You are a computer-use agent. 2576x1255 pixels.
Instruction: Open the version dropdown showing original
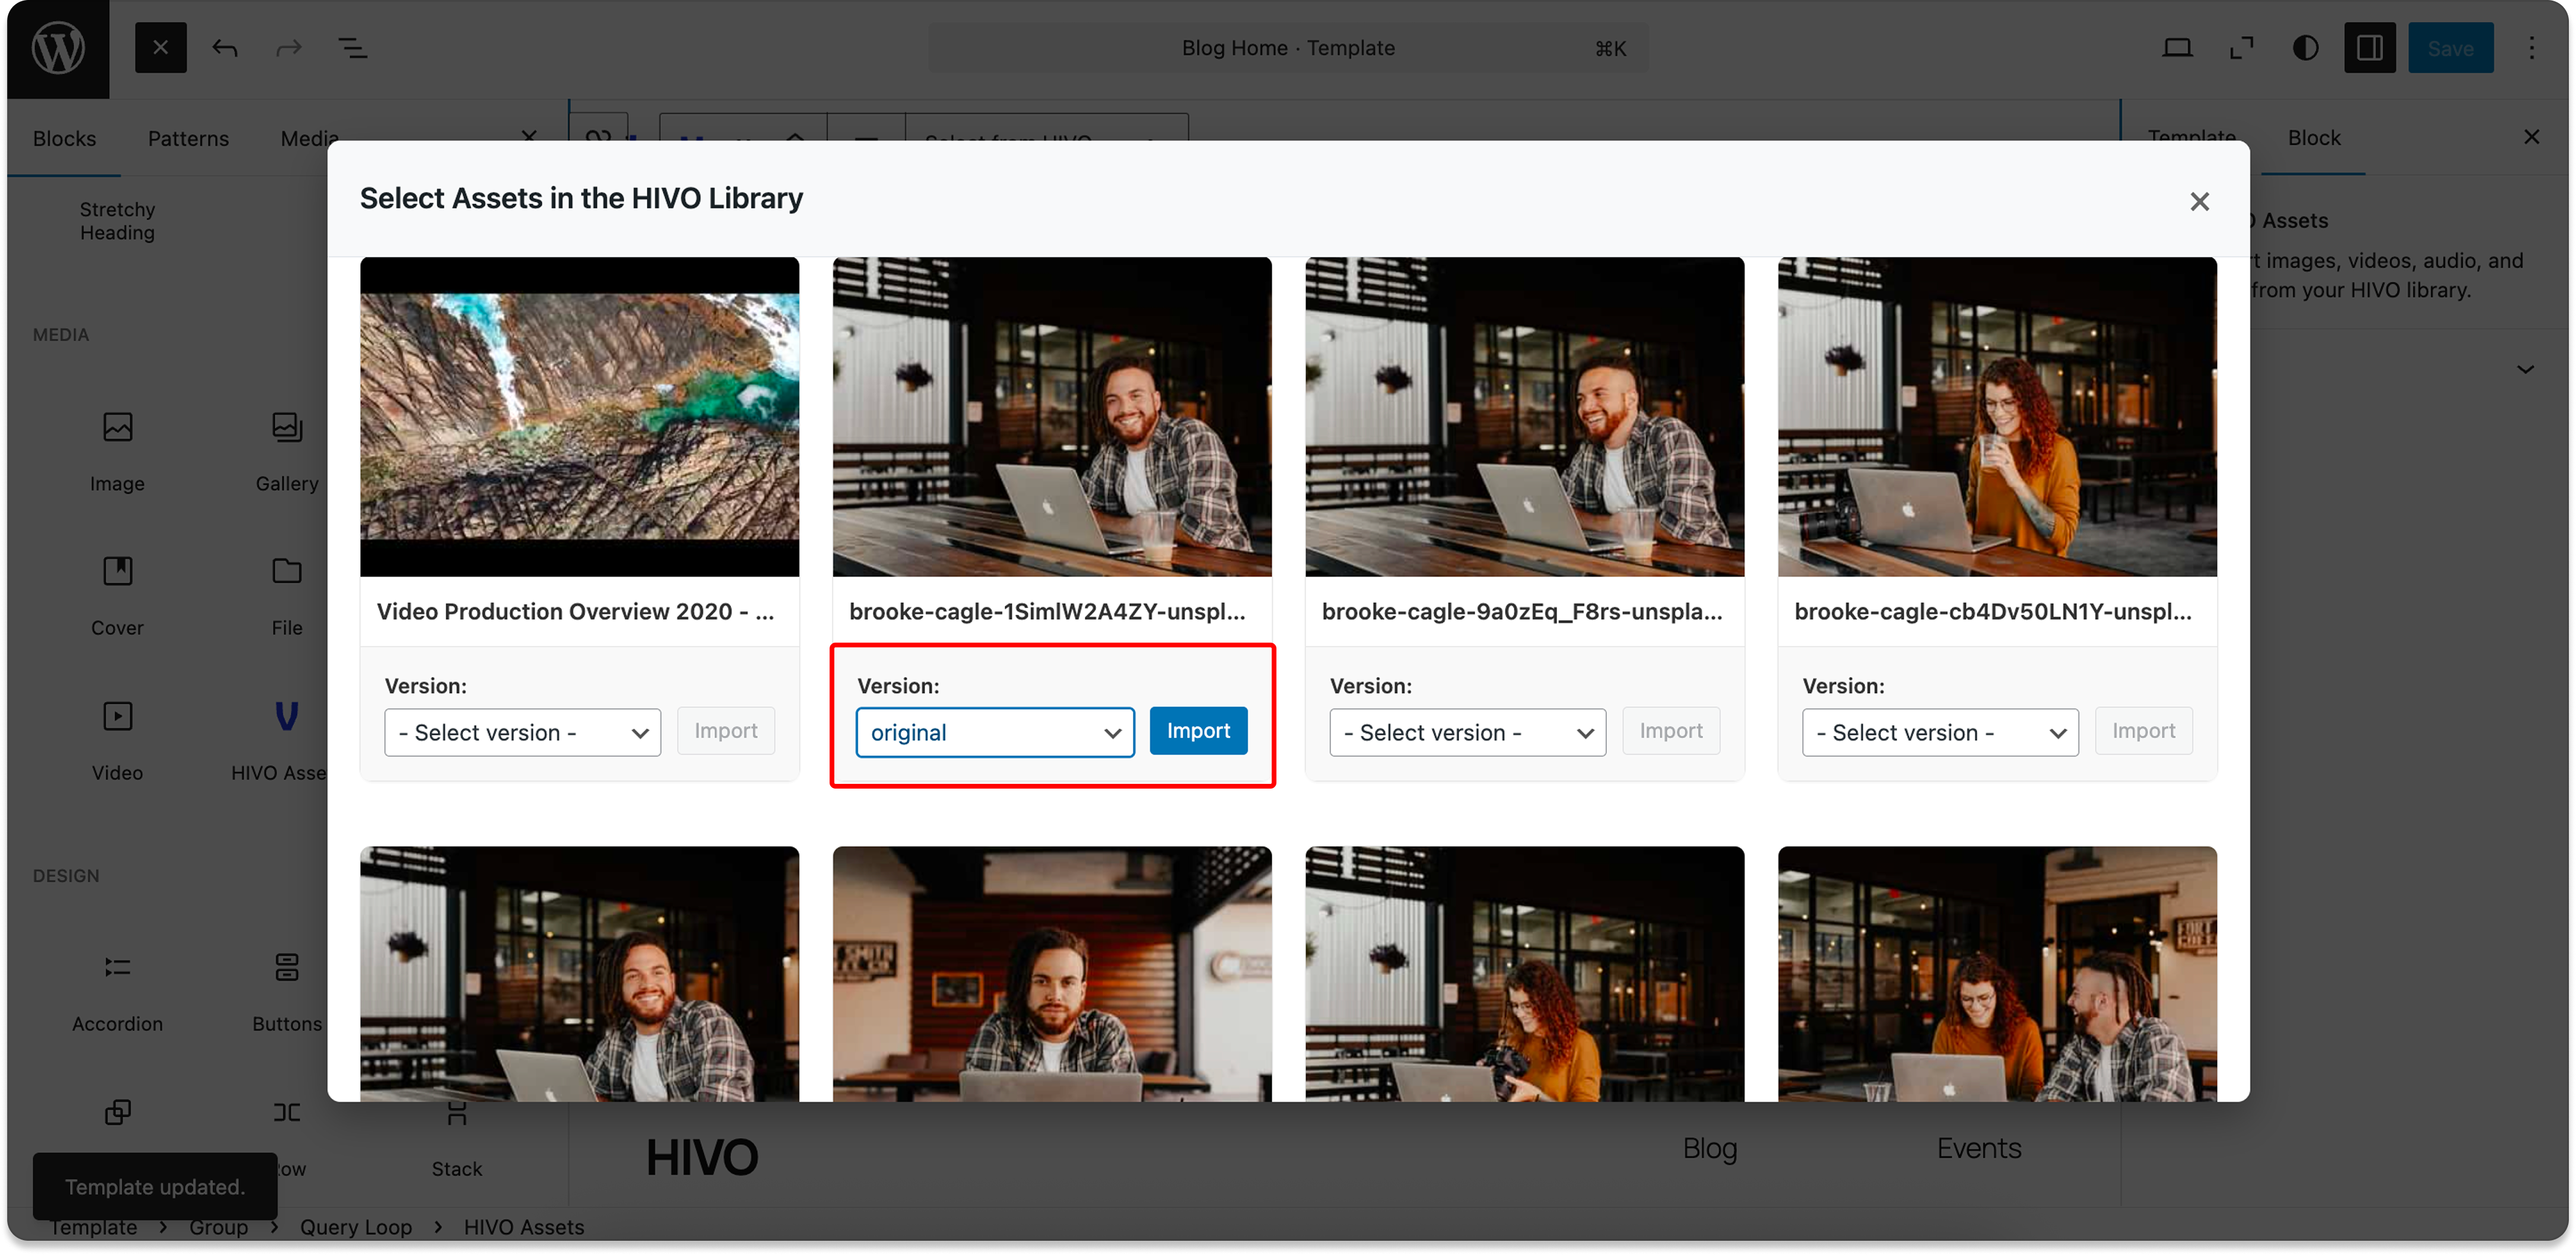994,733
